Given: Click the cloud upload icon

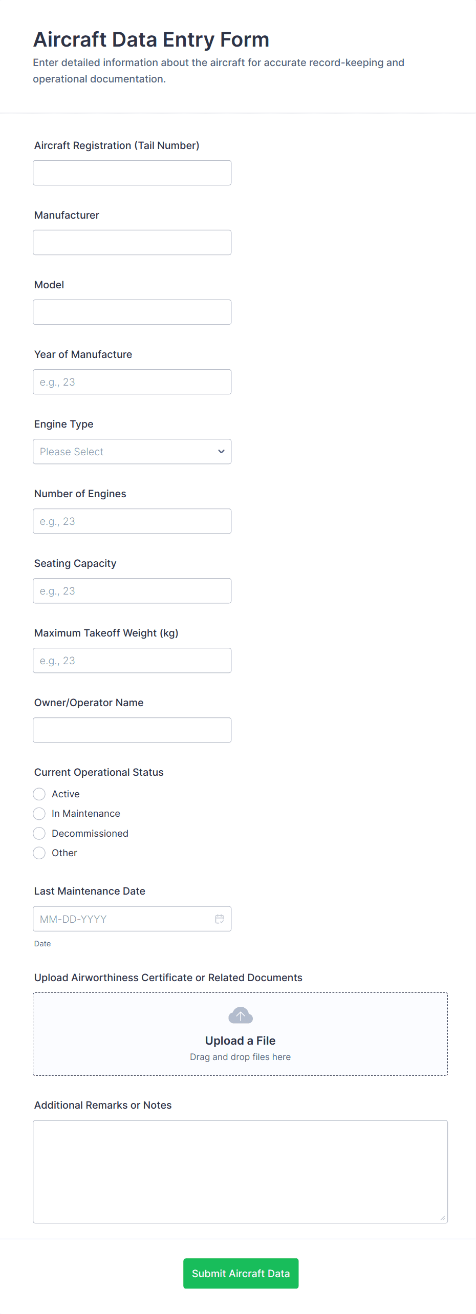Looking at the screenshot, I should 240,1015.
